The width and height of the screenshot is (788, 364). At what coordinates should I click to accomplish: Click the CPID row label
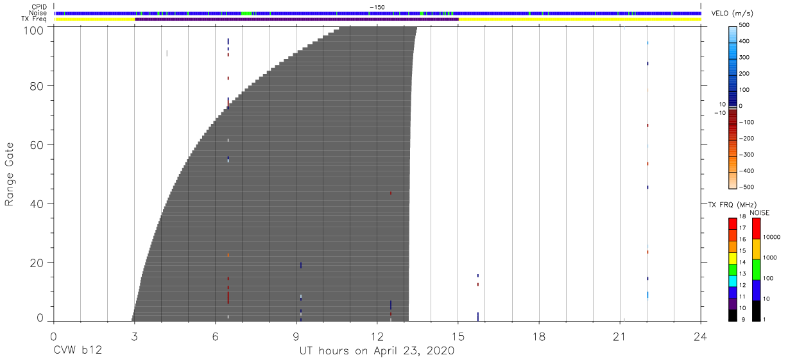(x=39, y=7)
